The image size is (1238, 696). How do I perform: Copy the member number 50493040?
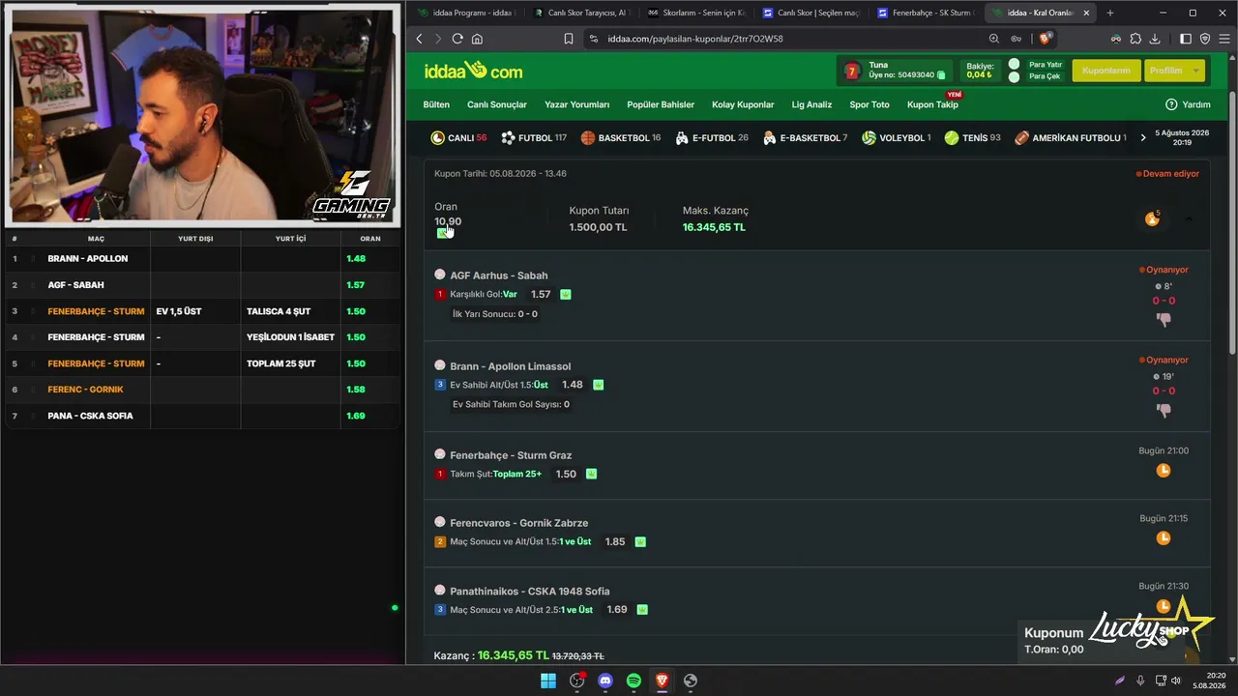[x=941, y=74]
